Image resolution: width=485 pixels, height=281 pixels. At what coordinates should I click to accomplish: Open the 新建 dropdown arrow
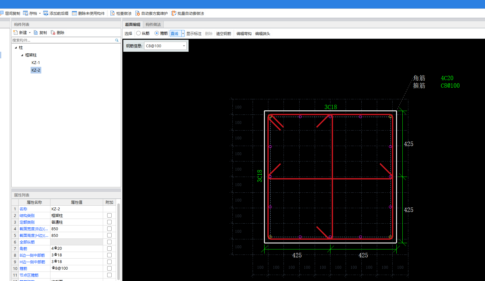(x=30, y=33)
